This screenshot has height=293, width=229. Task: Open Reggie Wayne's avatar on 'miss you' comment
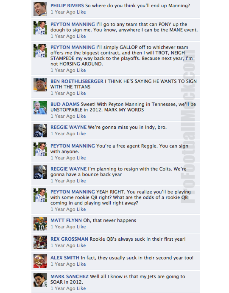point(40,131)
